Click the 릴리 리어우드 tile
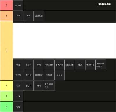116x112 pixels. 49,86
